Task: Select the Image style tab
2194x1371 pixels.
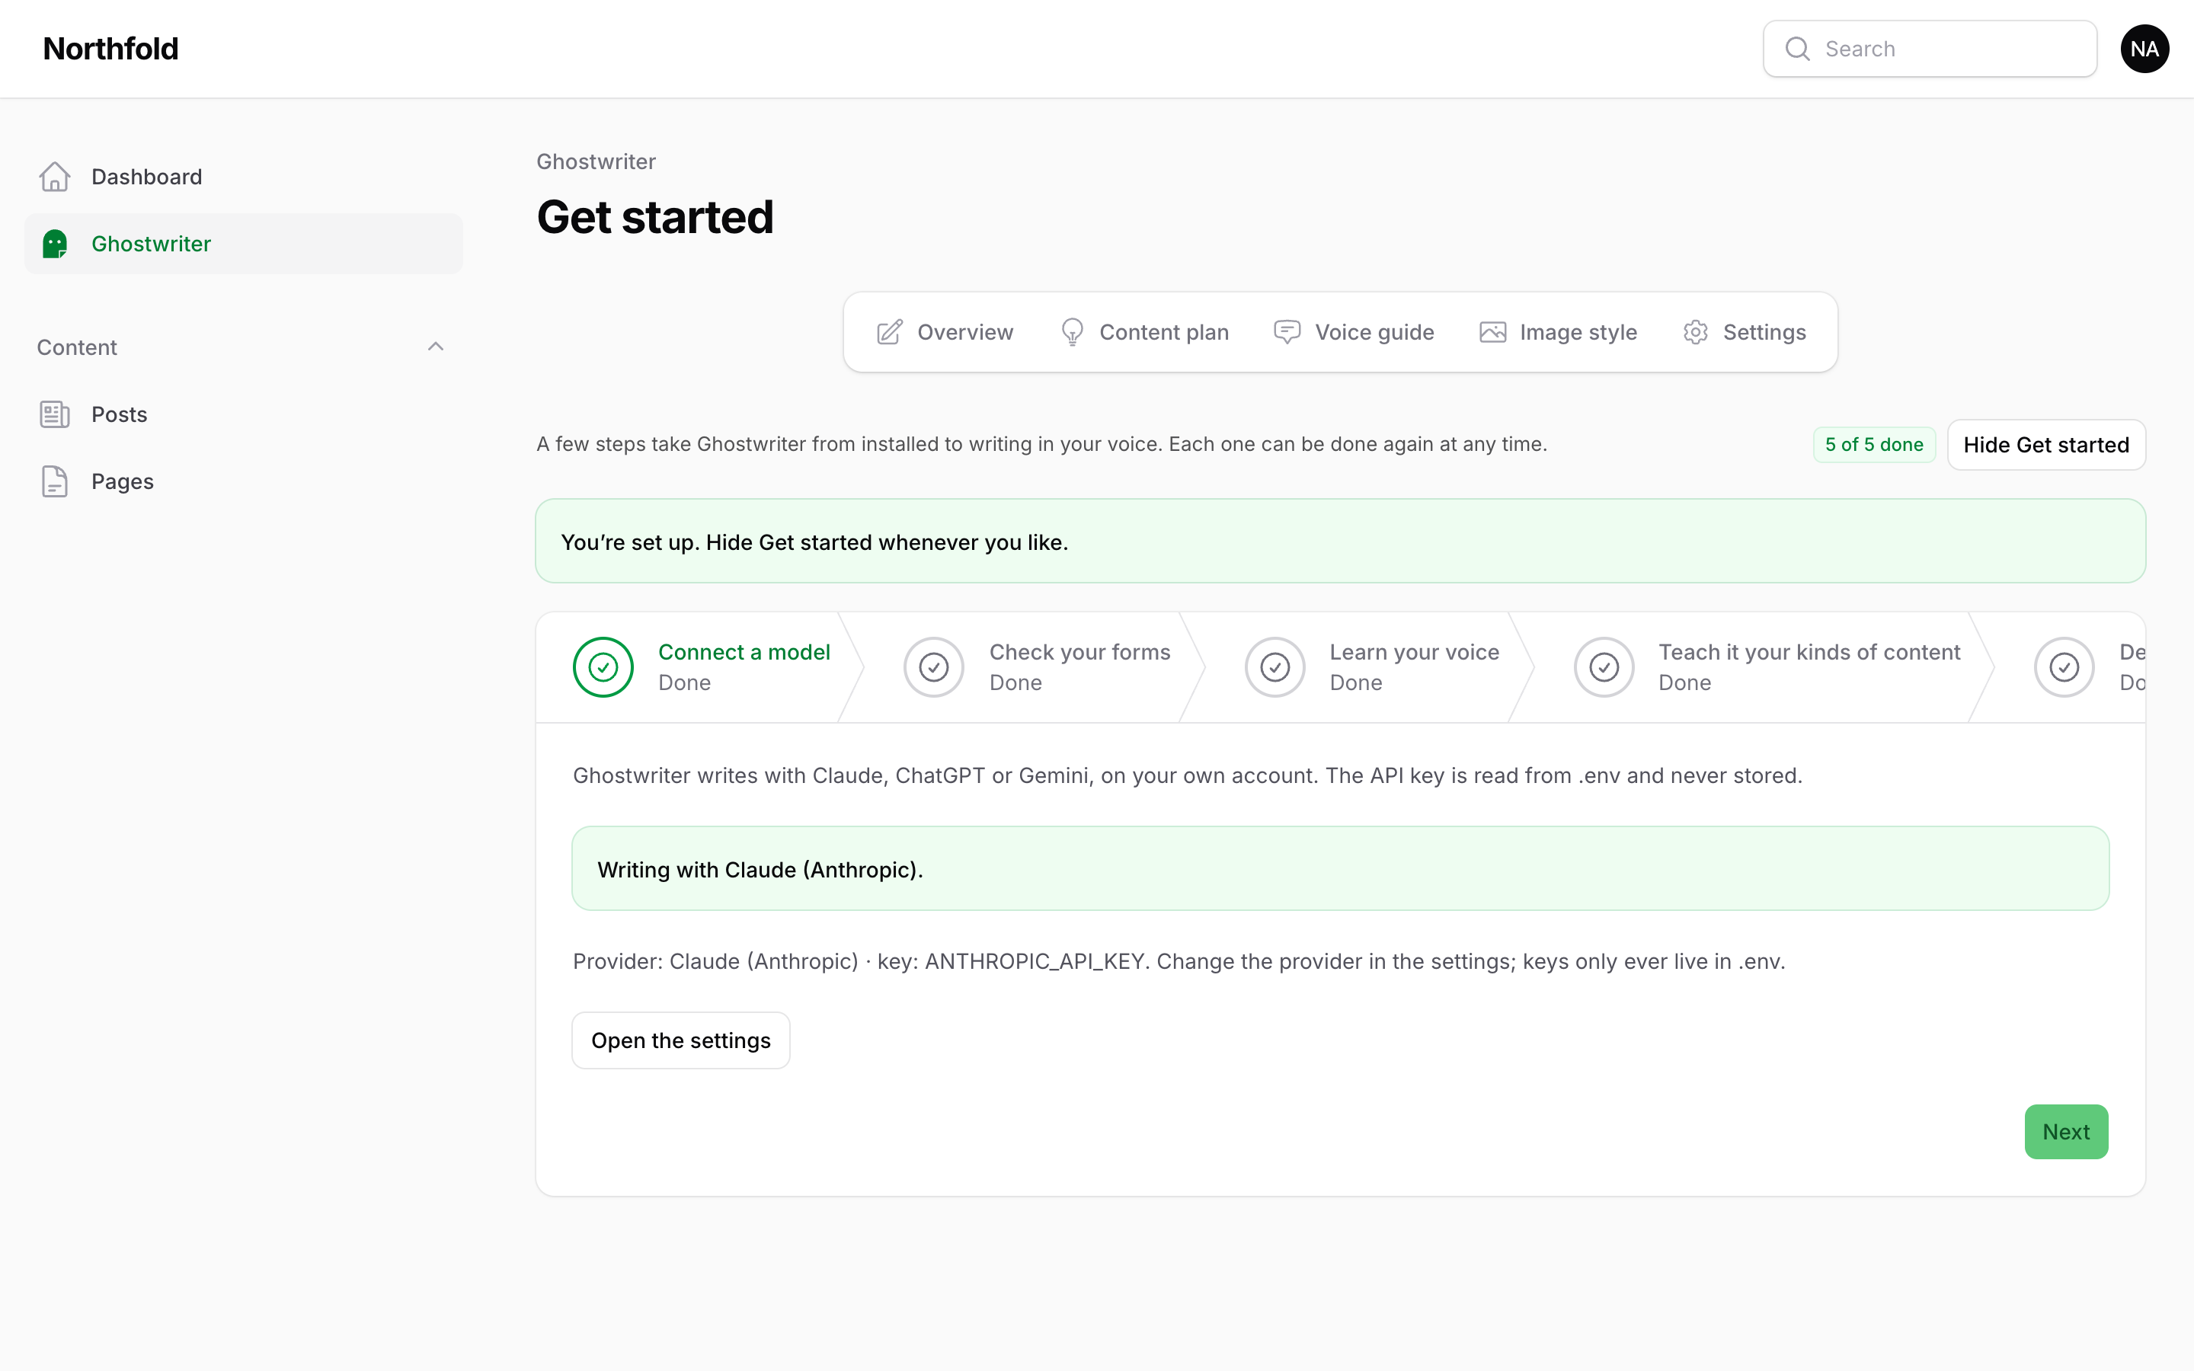Action: point(1558,332)
